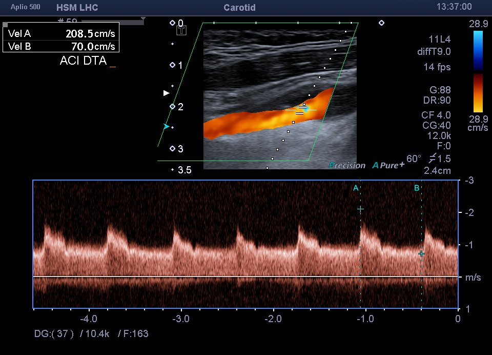Click the Vel A value 208.5cm/s
Image resolution: width=492 pixels, height=355 pixels.
(x=90, y=34)
